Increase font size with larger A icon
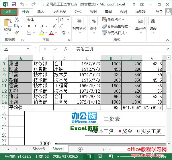The image size is (172, 160). (x=54, y=26)
